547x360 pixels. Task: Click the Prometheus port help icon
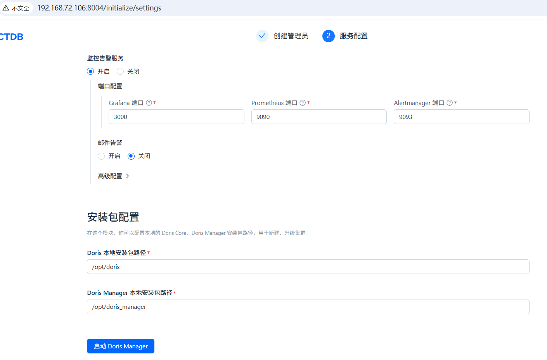(x=303, y=103)
